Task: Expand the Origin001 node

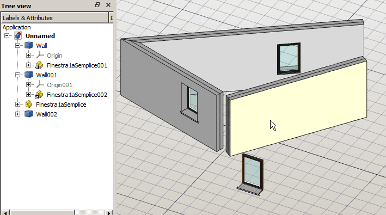Action: click(x=28, y=84)
